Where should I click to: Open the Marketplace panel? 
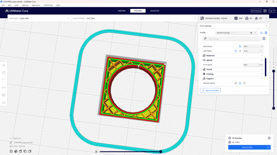(256, 11)
